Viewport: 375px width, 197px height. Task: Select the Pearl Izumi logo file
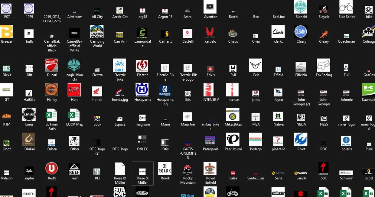click(x=233, y=140)
